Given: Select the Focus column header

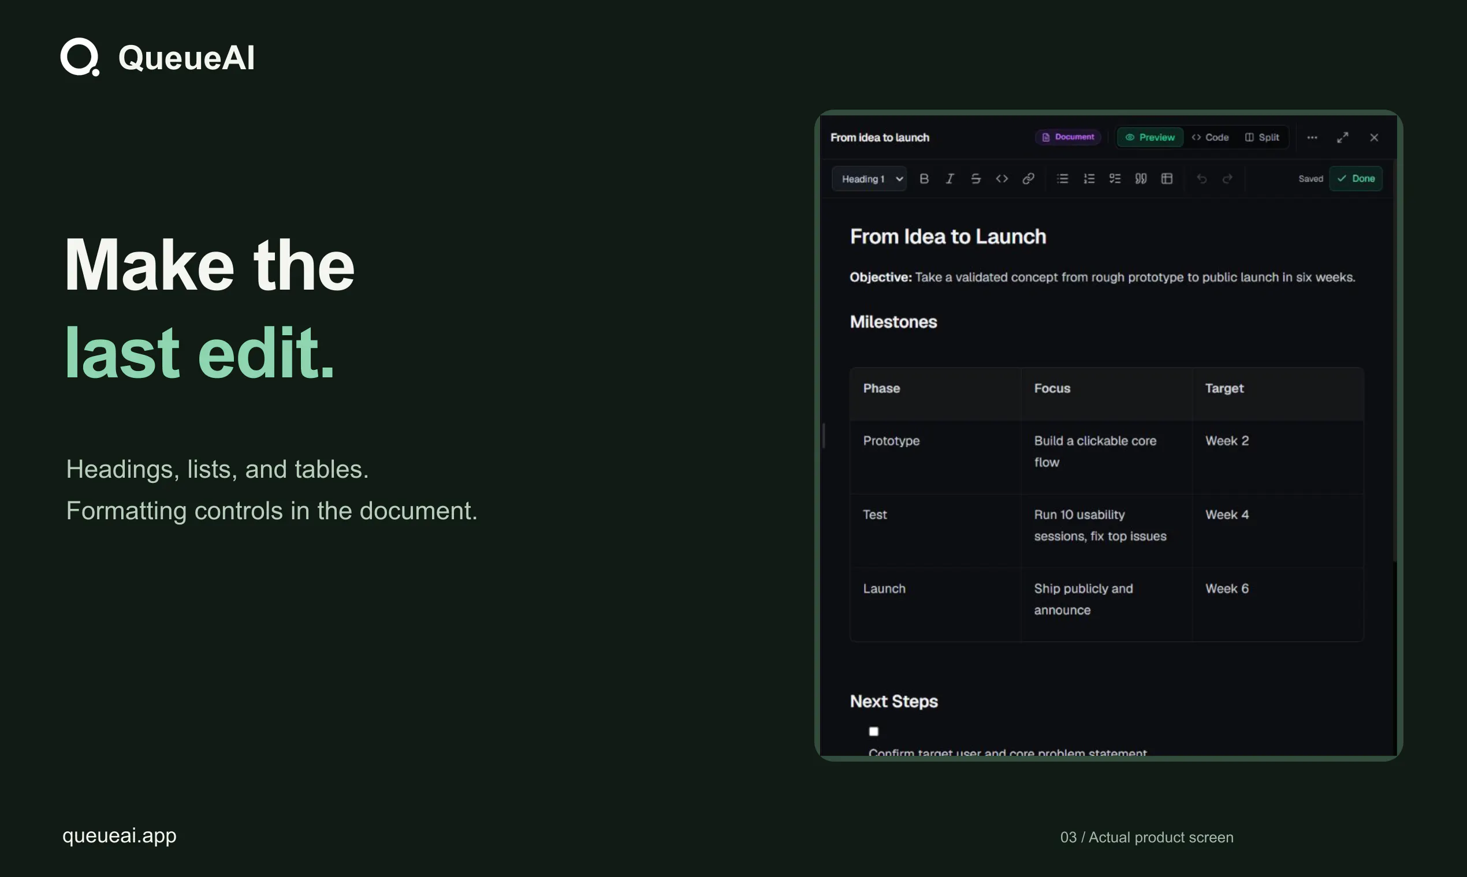Looking at the screenshot, I should click(1107, 393).
